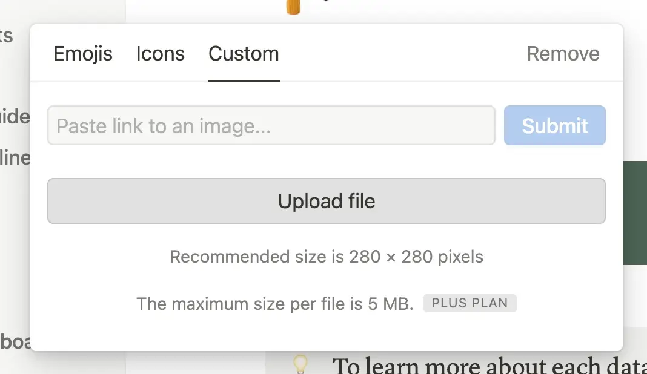Click the Submit button
Screen dimensions: 647x374
tap(554, 125)
